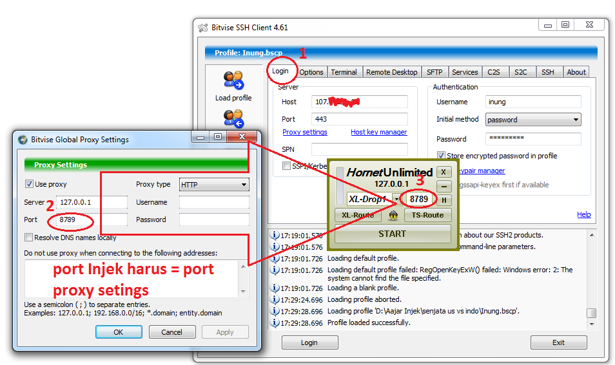Image resolution: width=615 pixels, height=365 pixels.
Task: Click the Apply button in Proxy Settings
Action: 225,332
